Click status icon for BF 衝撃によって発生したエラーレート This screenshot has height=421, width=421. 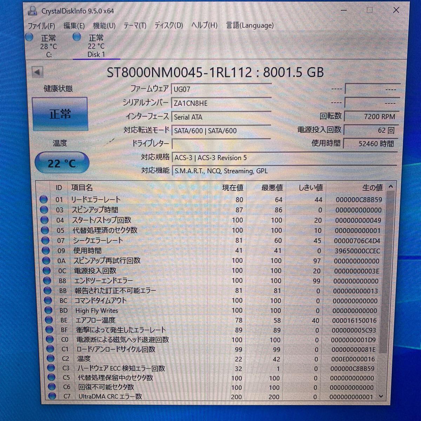pyautogui.click(x=49, y=330)
